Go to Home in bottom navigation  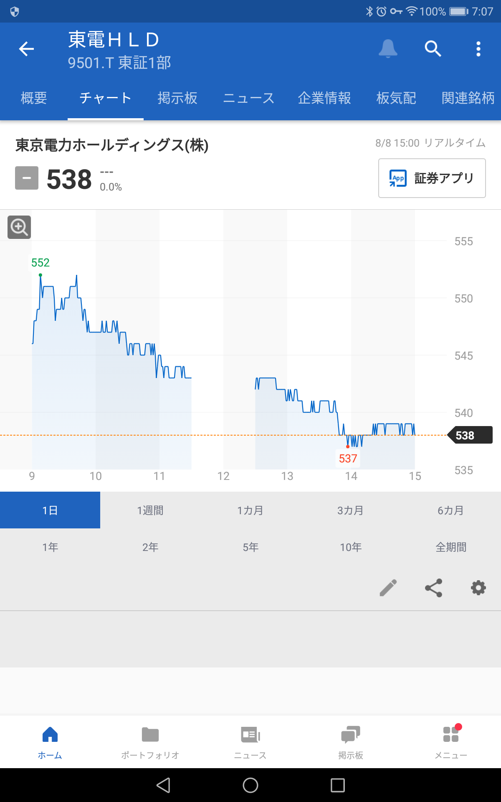tap(50, 742)
